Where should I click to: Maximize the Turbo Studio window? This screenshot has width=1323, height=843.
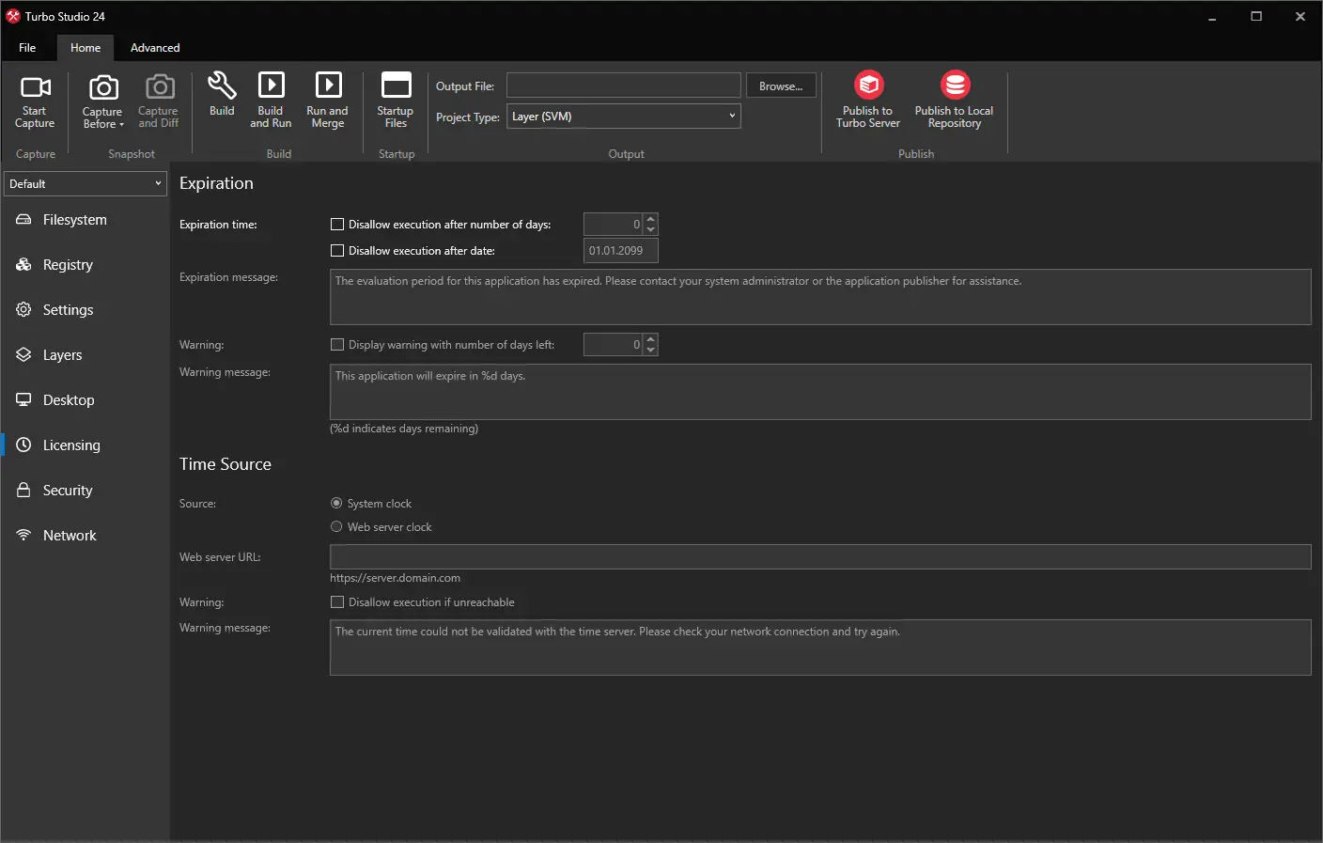[1256, 17]
